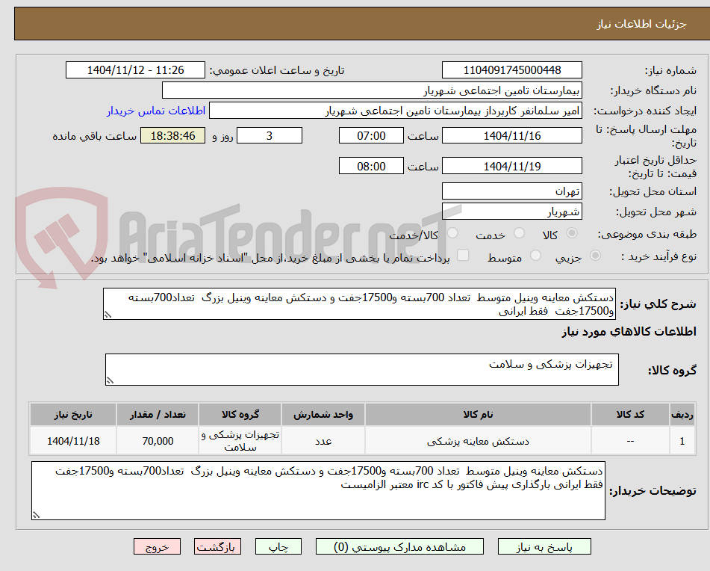Image resolution: width=710 pixels, height=571 pixels.
Task: Click the buyer name field بیمارستان تامین اجتماعی شهریار
Action: [x=372, y=90]
